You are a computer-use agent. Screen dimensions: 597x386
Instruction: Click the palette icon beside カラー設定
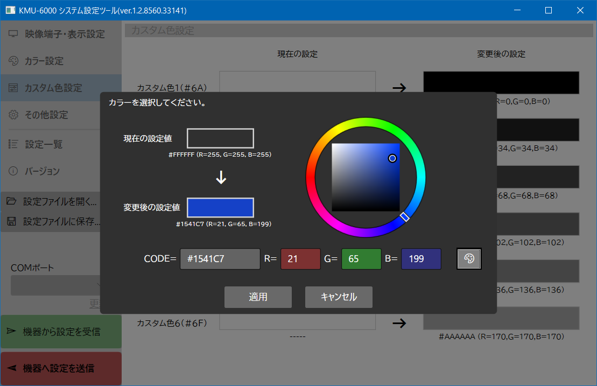(13, 61)
